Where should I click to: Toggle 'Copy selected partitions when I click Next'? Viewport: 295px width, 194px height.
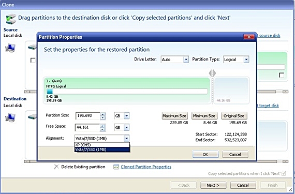click(x=284, y=173)
